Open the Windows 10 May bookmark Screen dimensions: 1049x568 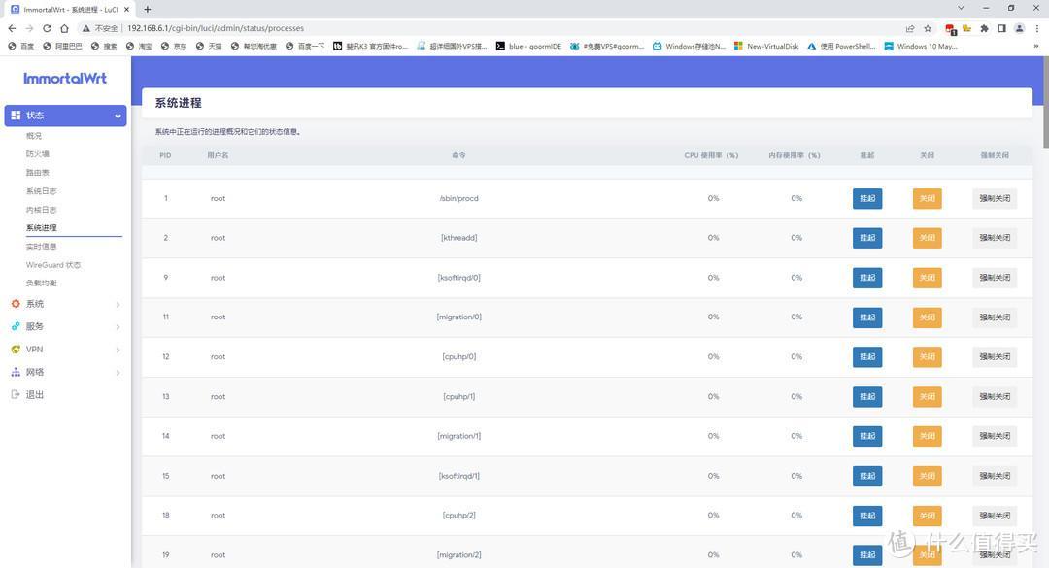(921, 47)
